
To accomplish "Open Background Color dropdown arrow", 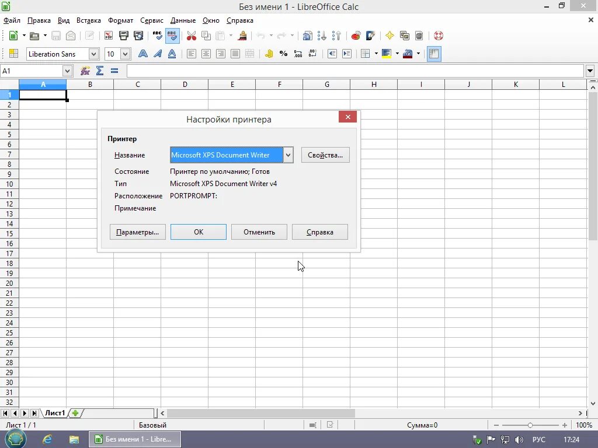I will pyautogui.click(x=397, y=54).
